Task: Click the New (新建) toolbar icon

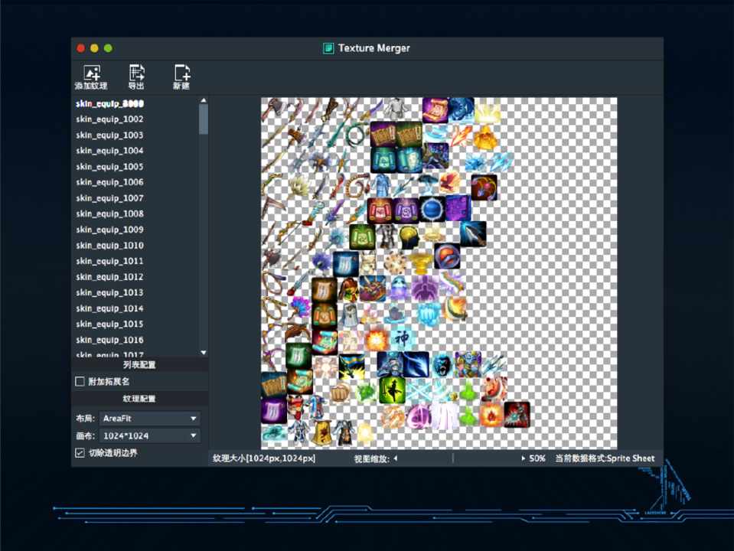Action: tap(181, 73)
